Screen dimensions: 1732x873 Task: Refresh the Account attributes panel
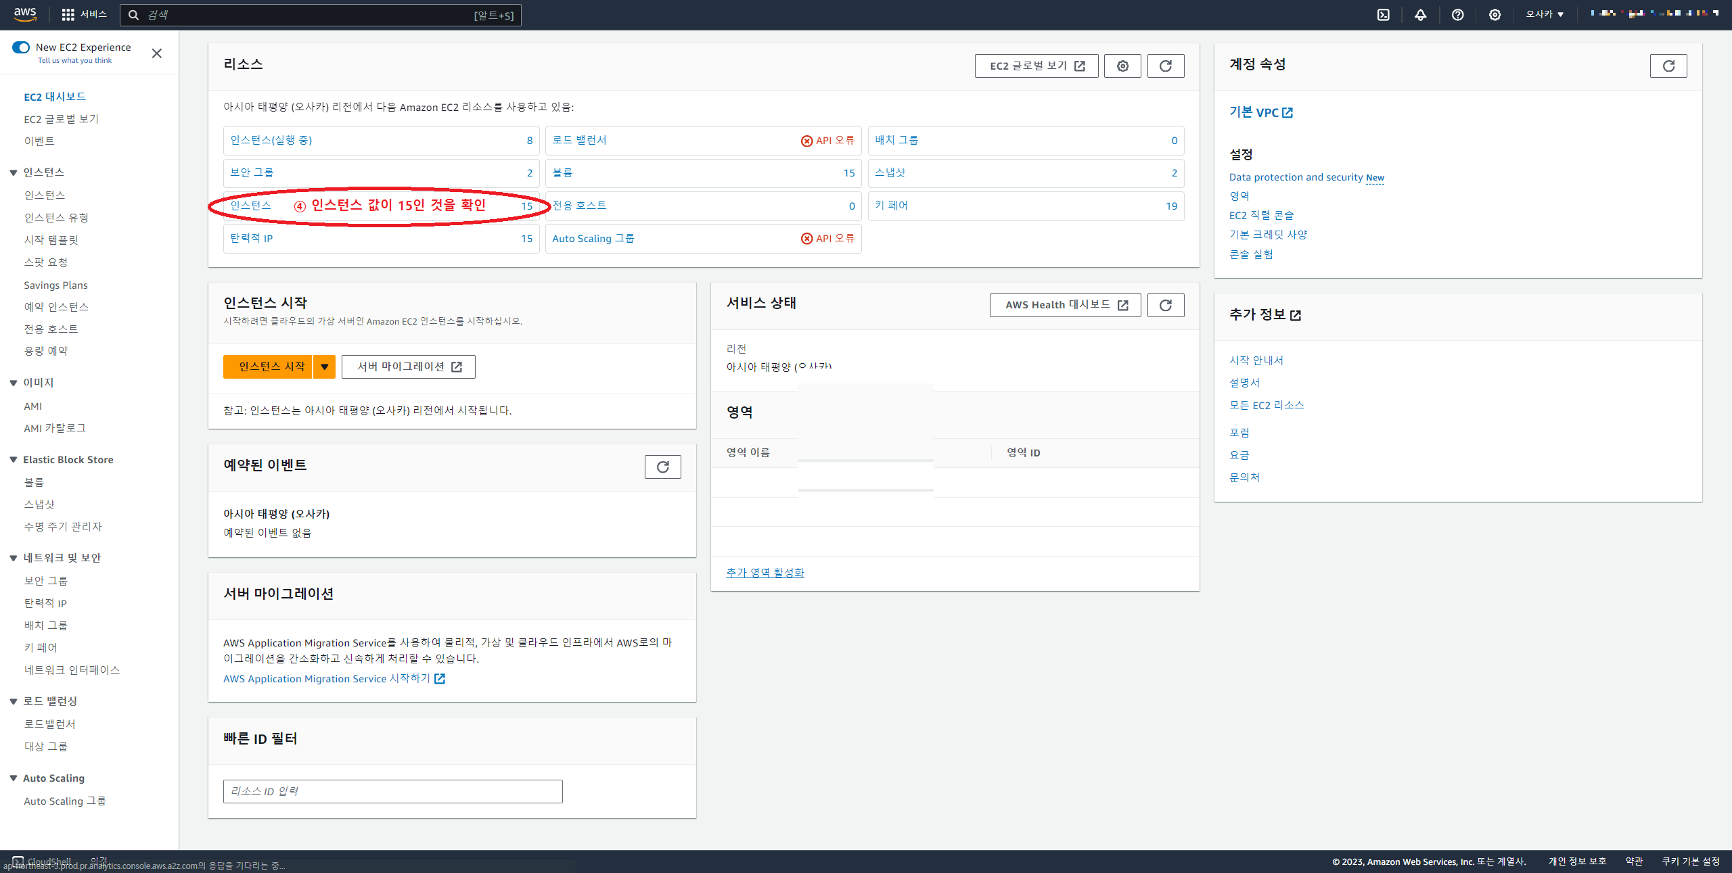pos(1668,66)
